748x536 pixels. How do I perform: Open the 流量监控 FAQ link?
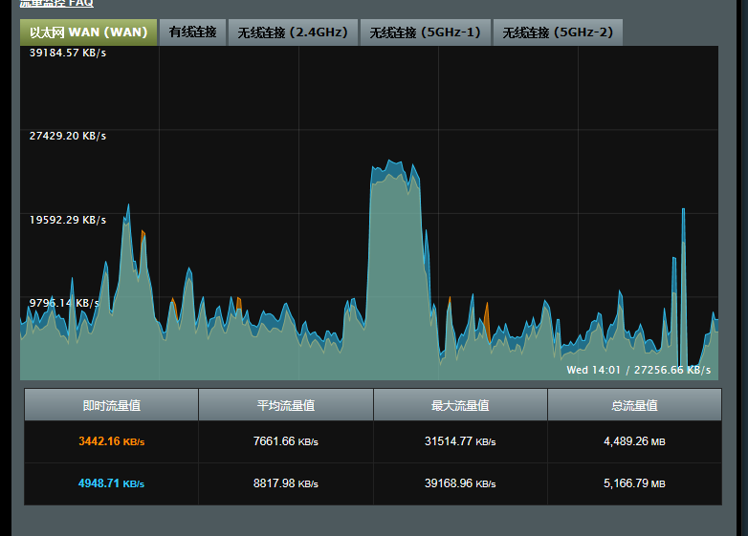coord(56,4)
